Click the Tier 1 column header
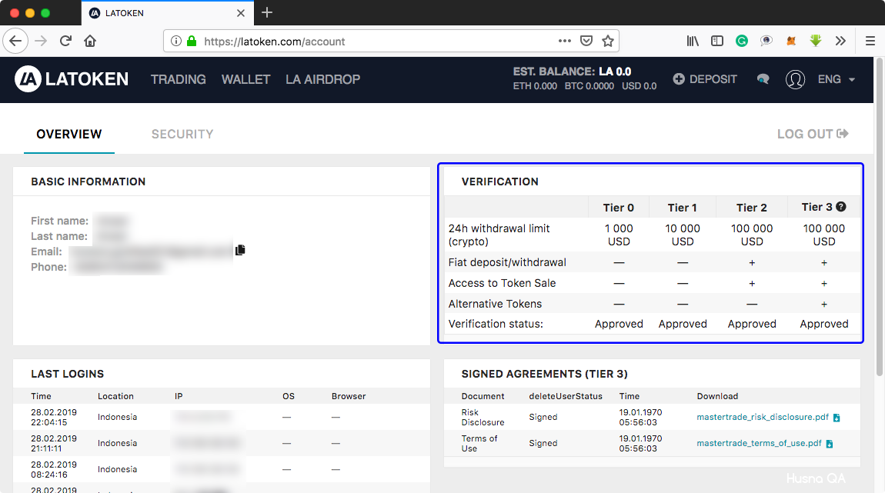The width and height of the screenshot is (885, 493). 683,208
